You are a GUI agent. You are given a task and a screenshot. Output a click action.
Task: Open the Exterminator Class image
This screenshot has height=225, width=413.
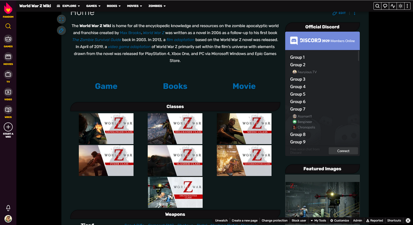point(244,160)
